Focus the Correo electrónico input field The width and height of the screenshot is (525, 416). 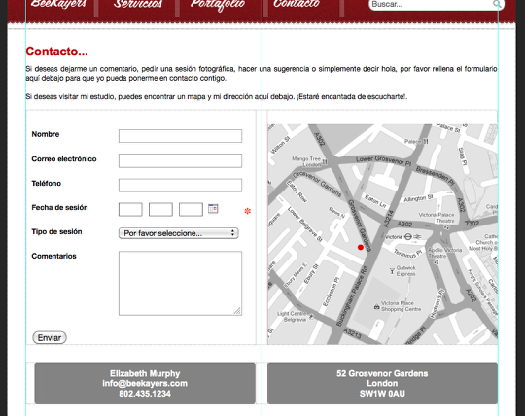pyautogui.click(x=180, y=160)
